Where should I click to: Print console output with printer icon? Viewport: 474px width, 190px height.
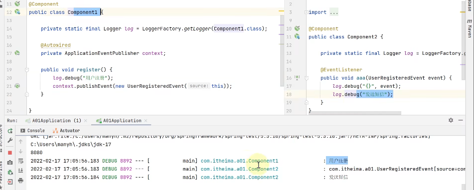pyautogui.click(x=20, y=181)
